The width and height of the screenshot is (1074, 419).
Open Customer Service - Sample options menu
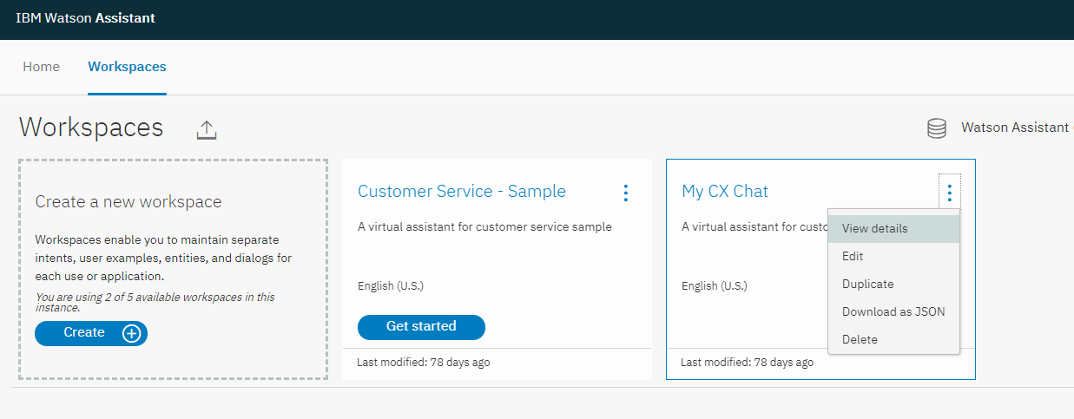pos(625,193)
